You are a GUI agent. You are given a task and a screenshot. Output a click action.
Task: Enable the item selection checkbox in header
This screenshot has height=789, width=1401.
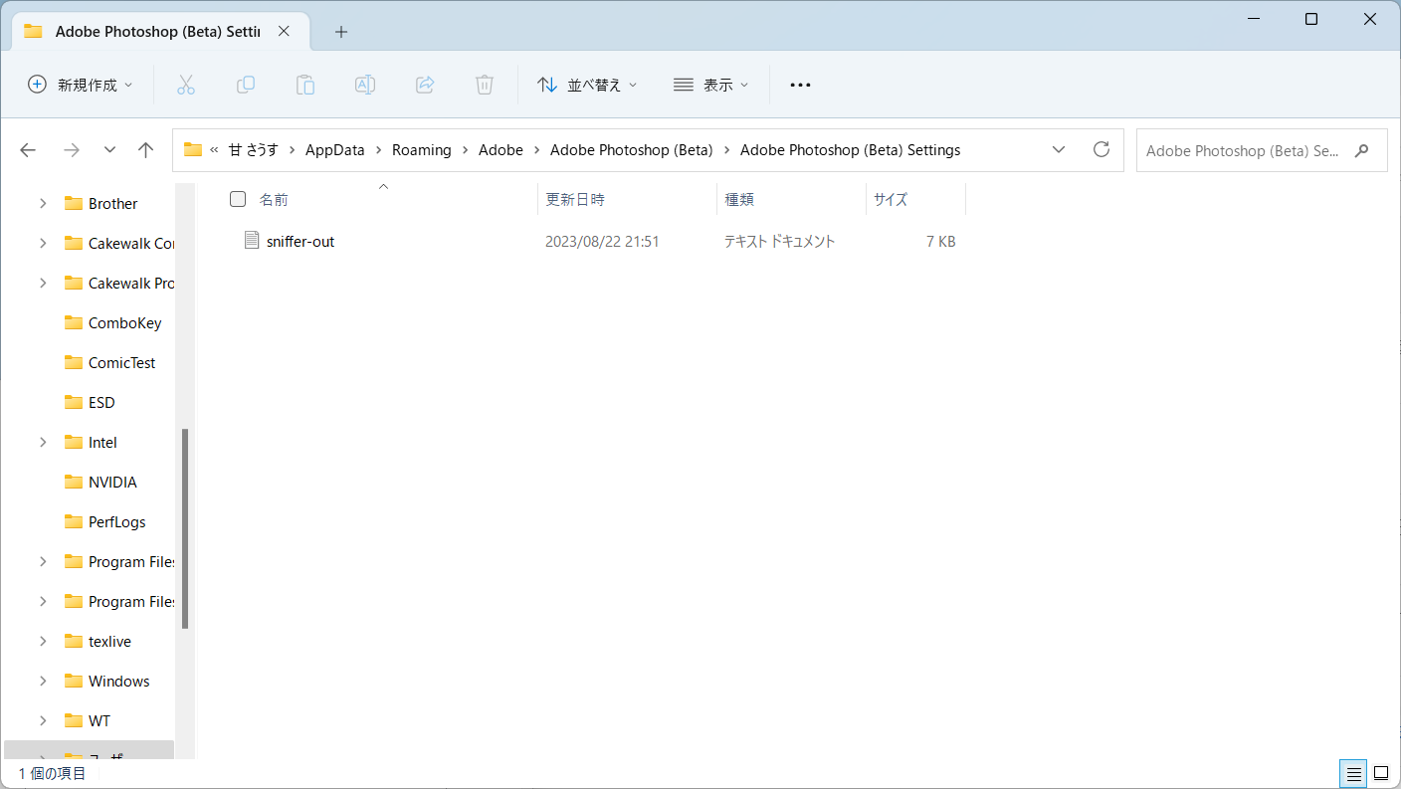point(238,198)
